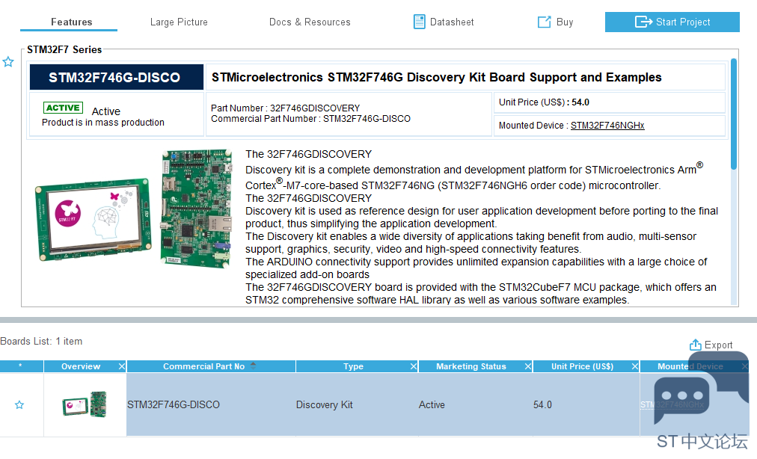Click the Type column header
The image size is (757, 459).
[353, 367]
